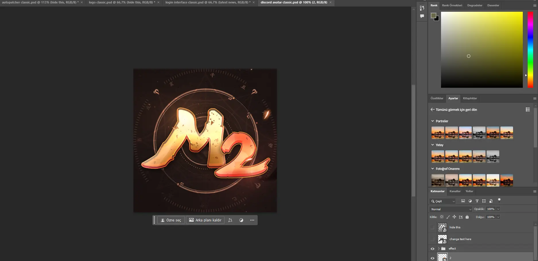Click the lock all icon
538x261 pixels.
(x=467, y=217)
